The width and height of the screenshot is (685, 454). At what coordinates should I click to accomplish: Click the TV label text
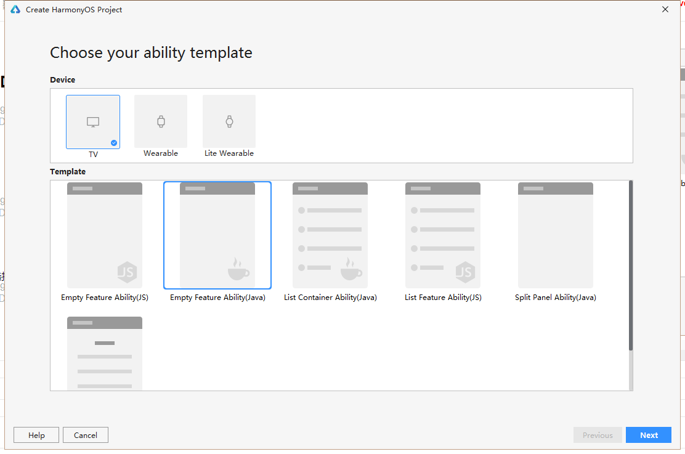[x=93, y=154]
